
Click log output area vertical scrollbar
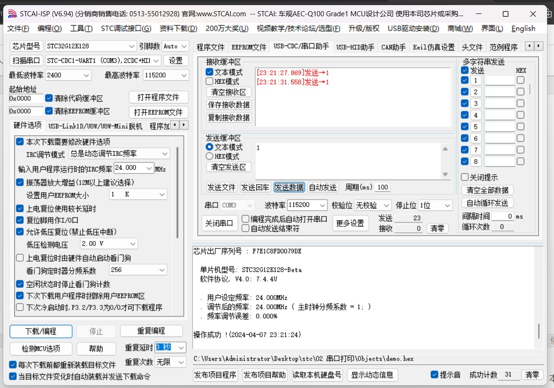tap(539, 331)
